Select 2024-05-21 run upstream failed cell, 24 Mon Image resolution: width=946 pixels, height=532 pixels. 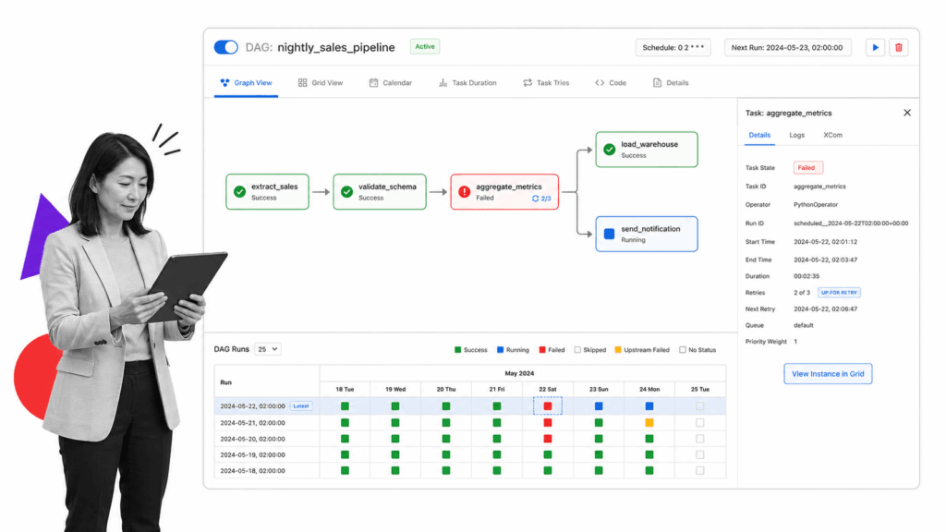coord(649,423)
